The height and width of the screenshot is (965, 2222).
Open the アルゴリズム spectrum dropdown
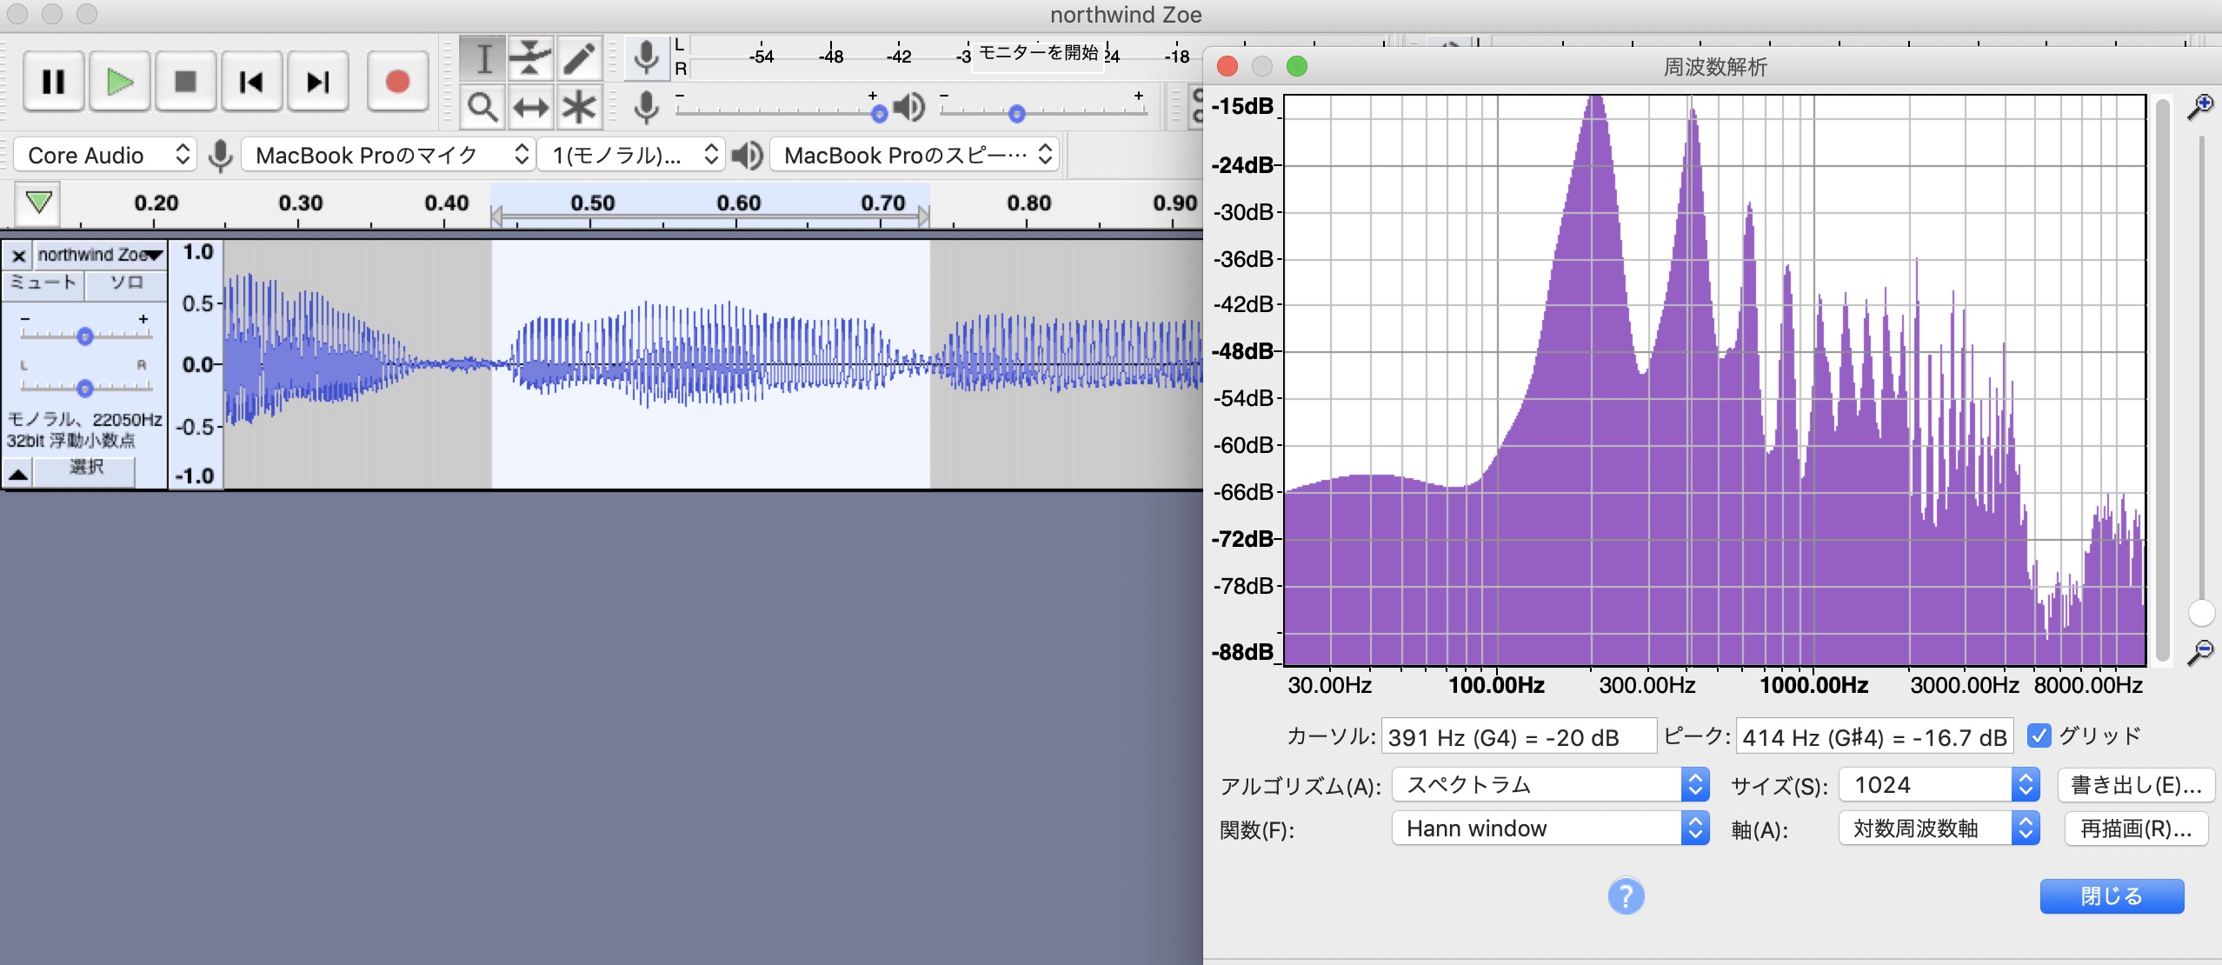click(x=1551, y=785)
